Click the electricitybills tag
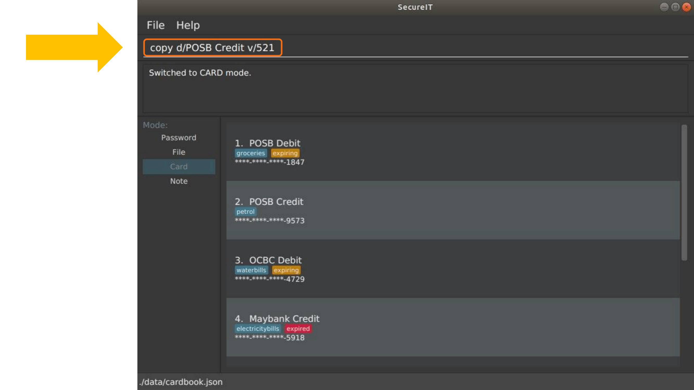Viewport: 694px width, 390px height. coord(258,329)
